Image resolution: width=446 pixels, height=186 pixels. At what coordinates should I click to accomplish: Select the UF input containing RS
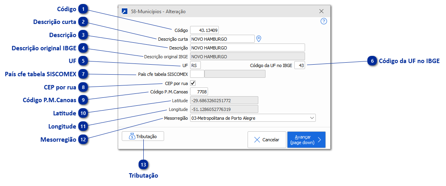pos(196,65)
